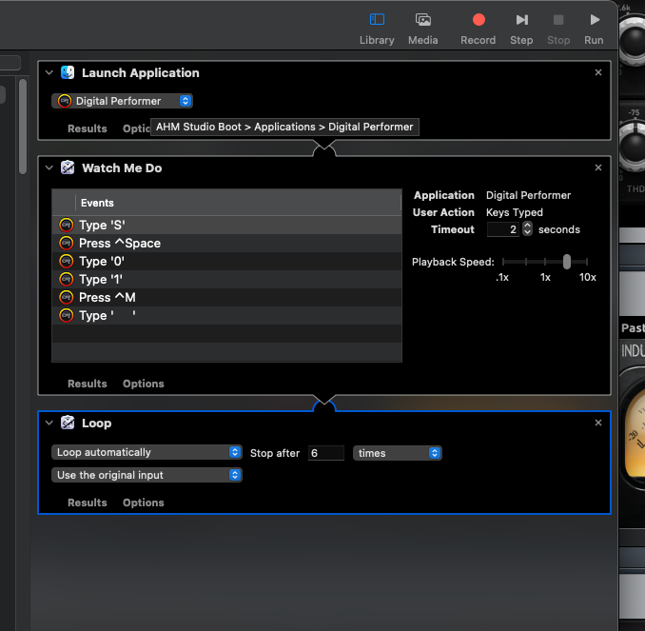Open the times unit dropdown
This screenshot has height=631, width=645.
[x=398, y=453]
